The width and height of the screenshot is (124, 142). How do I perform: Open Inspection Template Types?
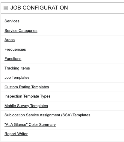click(x=28, y=96)
